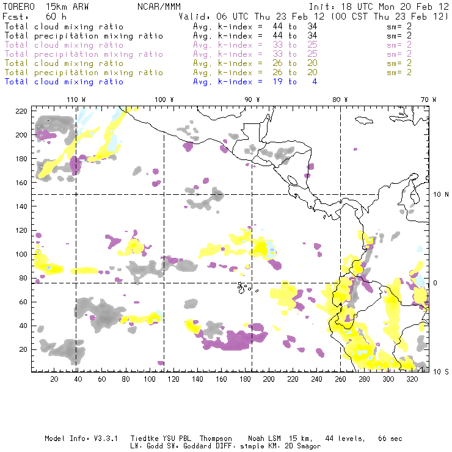This screenshot has width=452, height=452.
Task: Click the "90 W" longitude label
Action: point(252,100)
